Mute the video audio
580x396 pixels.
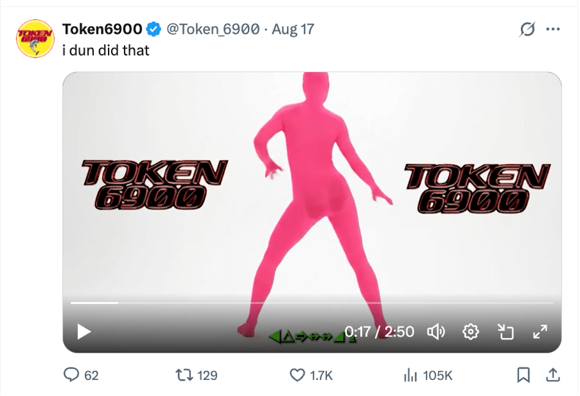436,331
